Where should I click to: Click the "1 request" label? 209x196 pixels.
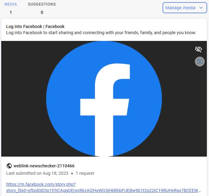tap(85, 173)
